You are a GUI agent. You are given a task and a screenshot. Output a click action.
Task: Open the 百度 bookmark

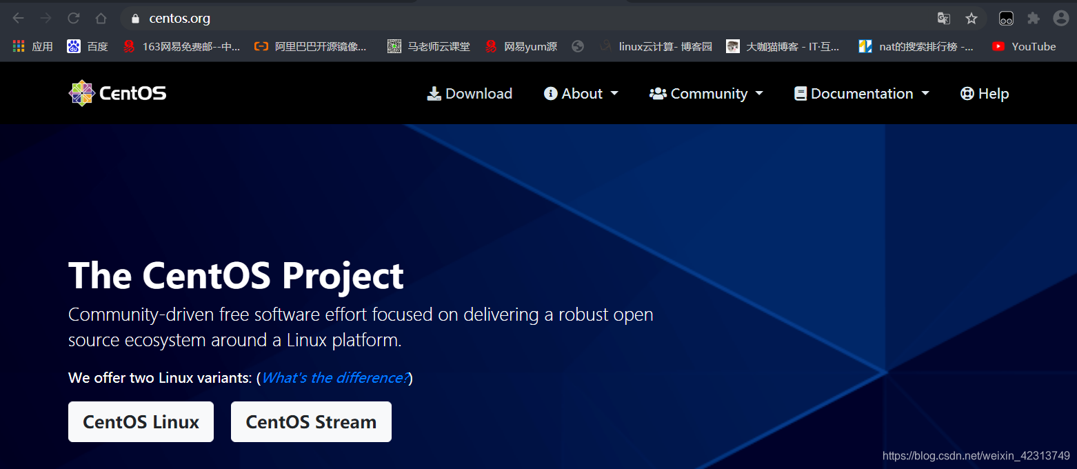click(88, 46)
